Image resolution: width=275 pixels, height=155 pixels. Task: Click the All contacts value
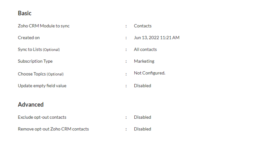click(x=145, y=50)
